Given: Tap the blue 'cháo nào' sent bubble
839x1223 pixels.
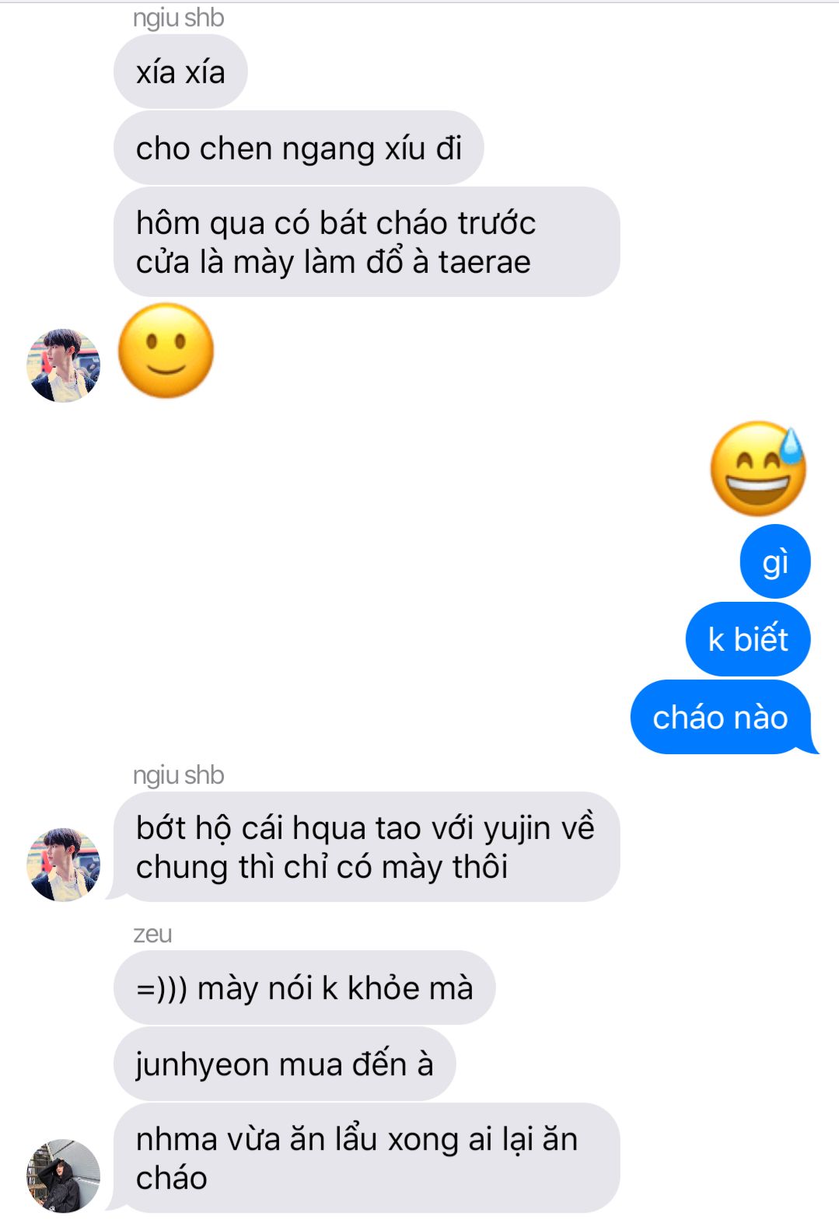Looking at the screenshot, I should [722, 717].
